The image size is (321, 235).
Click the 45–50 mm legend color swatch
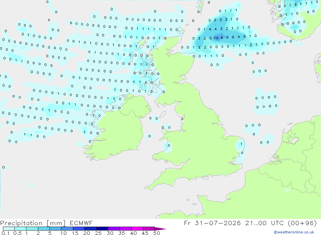(x=149, y=229)
